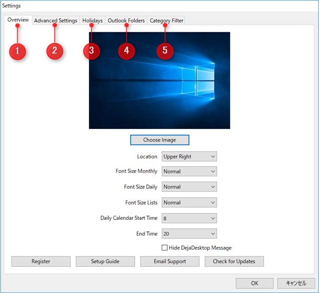Image resolution: width=320 pixels, height=293 pixels.
Task: Click the Choose Image button
Action: (x=160, y=140)
